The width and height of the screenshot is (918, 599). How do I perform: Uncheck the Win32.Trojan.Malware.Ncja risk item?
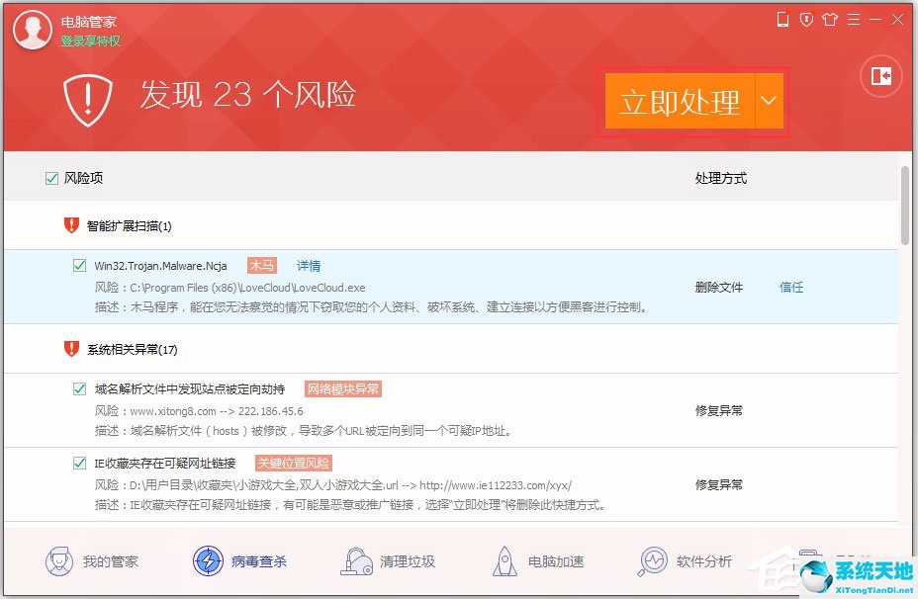(x=80, y=265)
